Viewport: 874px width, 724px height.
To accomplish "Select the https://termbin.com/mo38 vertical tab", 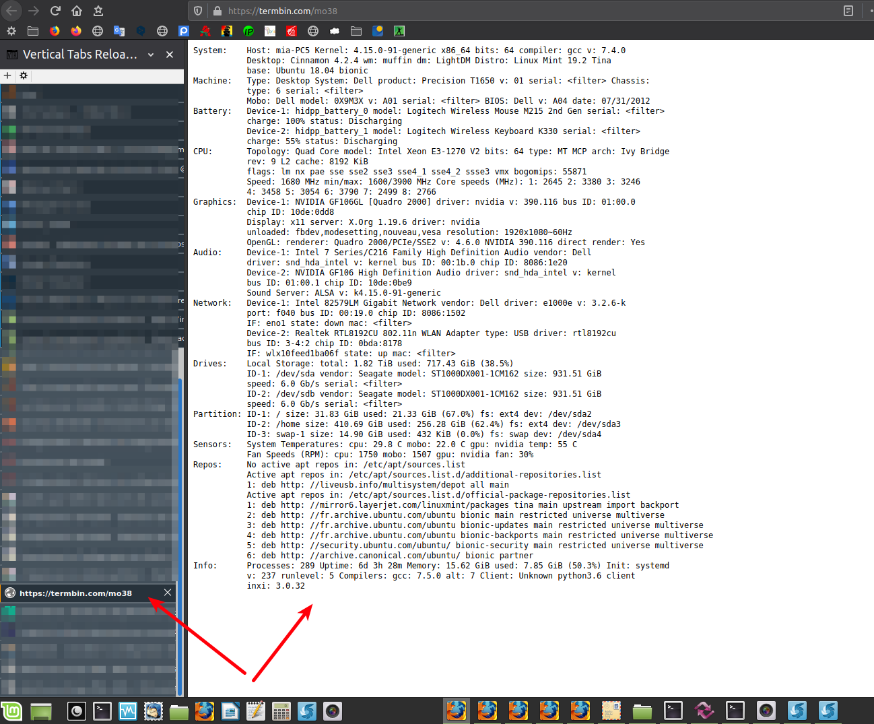I will [x=88, y=593].
